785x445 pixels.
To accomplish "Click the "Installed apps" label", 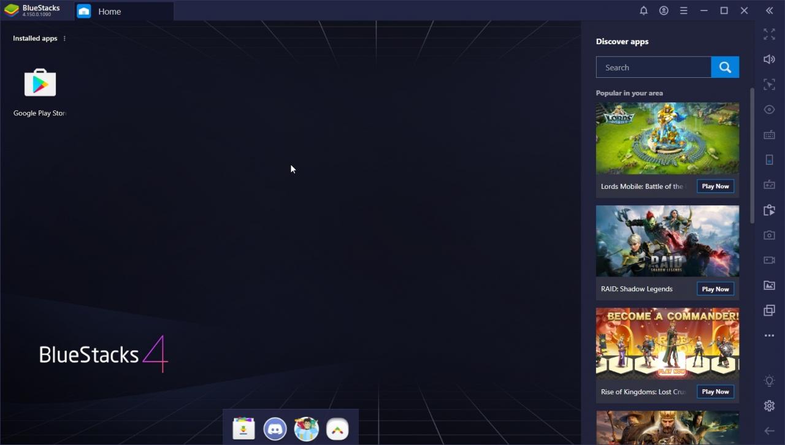I will pyautogui.click(x=35, y=39).
